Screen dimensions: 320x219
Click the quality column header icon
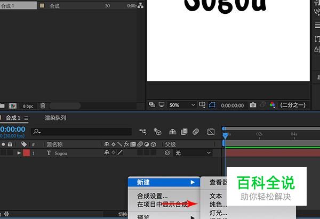point(120,144)
